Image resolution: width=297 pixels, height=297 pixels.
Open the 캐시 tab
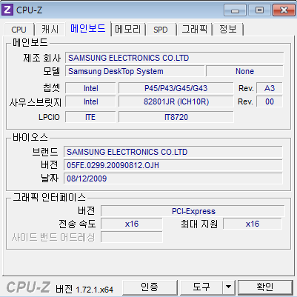click(50, 30)
